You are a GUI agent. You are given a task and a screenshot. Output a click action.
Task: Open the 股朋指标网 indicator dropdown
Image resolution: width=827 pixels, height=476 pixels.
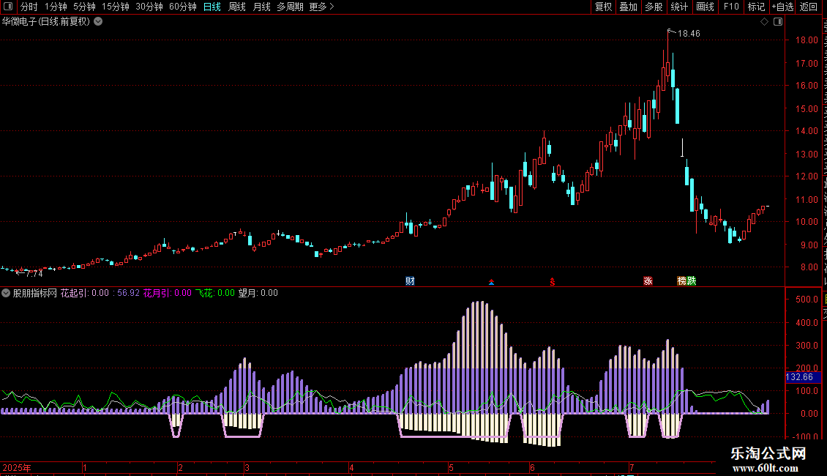pyautogui.click(x=6, y=293)
